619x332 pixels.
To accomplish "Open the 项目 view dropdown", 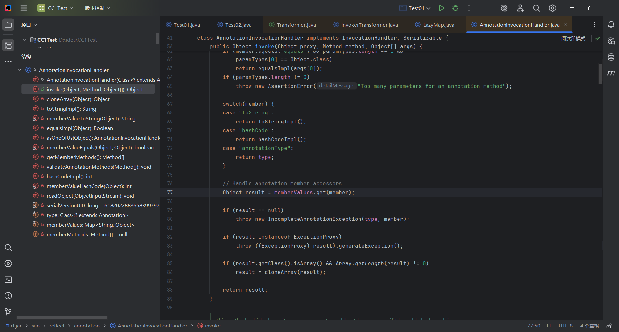I will point(29,25).
